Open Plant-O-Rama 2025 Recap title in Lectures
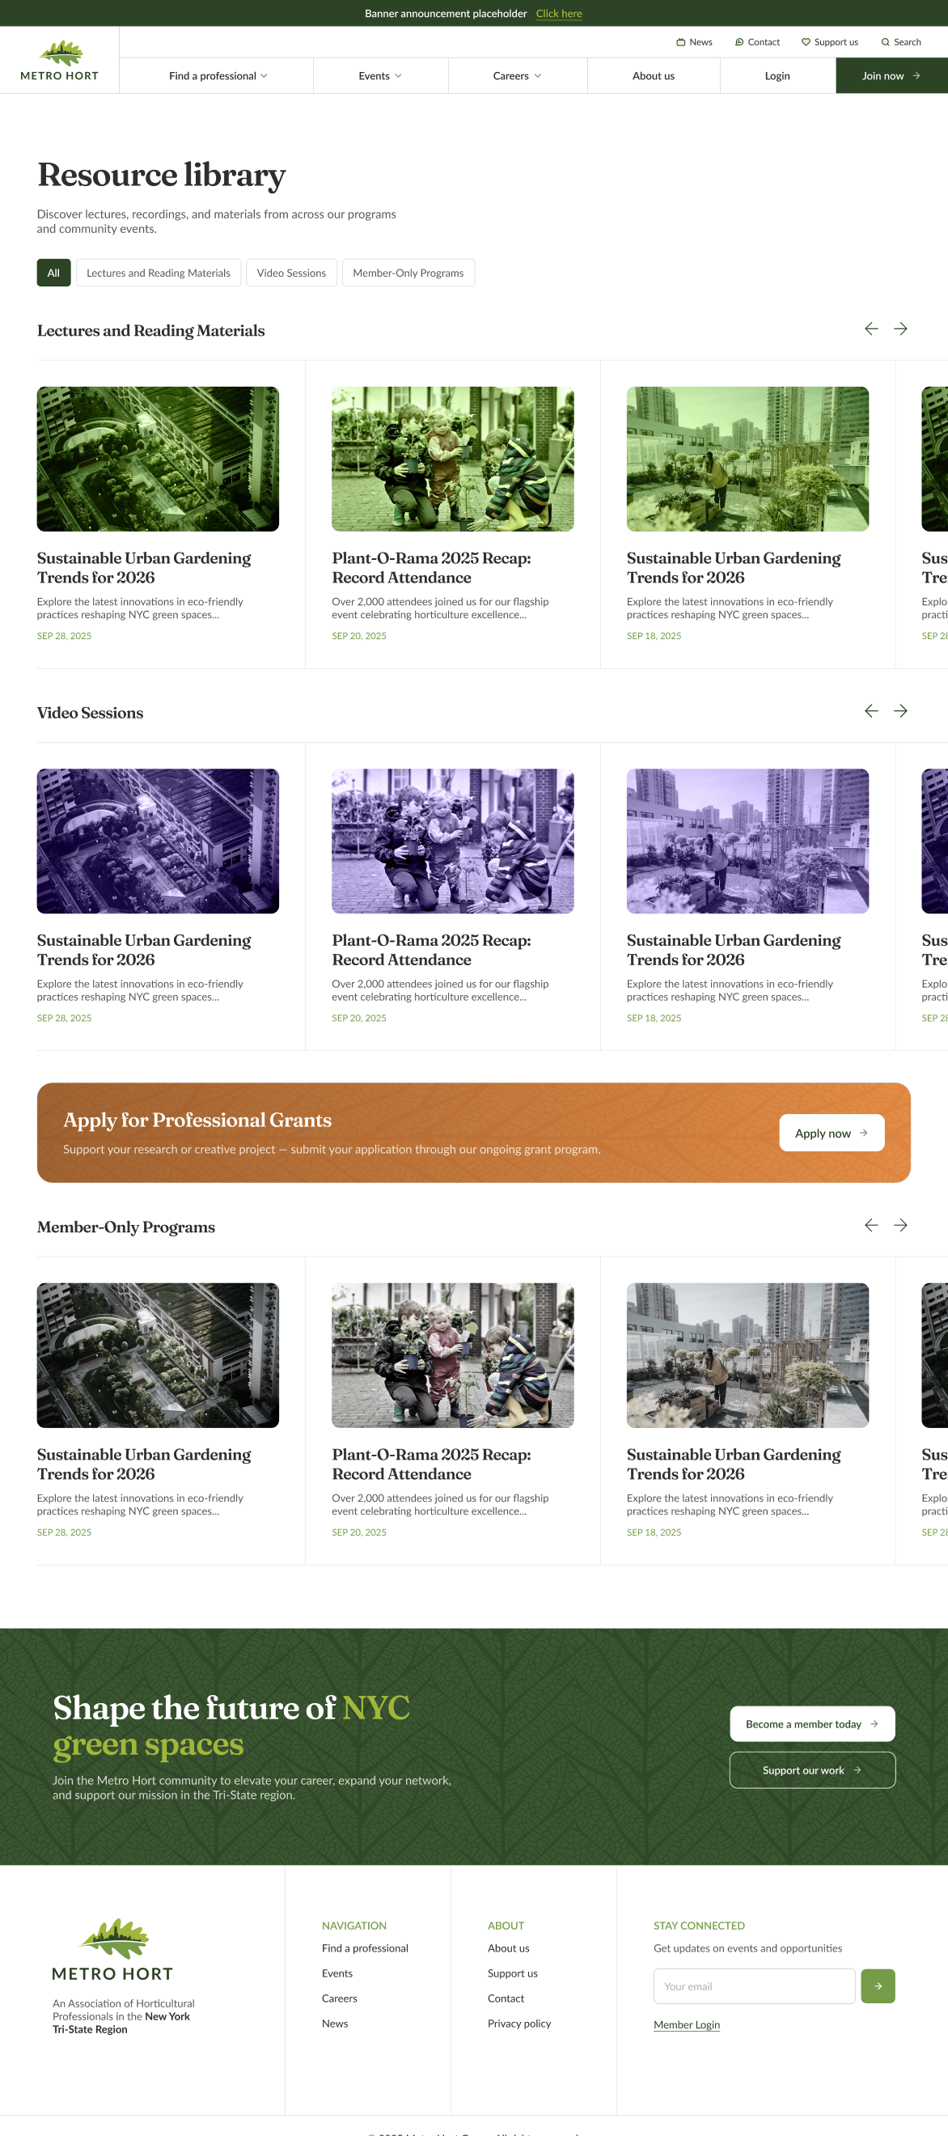This screenshot has height=2136, width=948. click(431, 568)
